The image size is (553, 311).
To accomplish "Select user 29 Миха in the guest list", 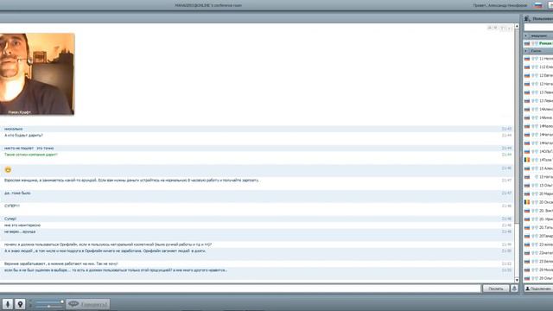I will (x=538, y=270).
